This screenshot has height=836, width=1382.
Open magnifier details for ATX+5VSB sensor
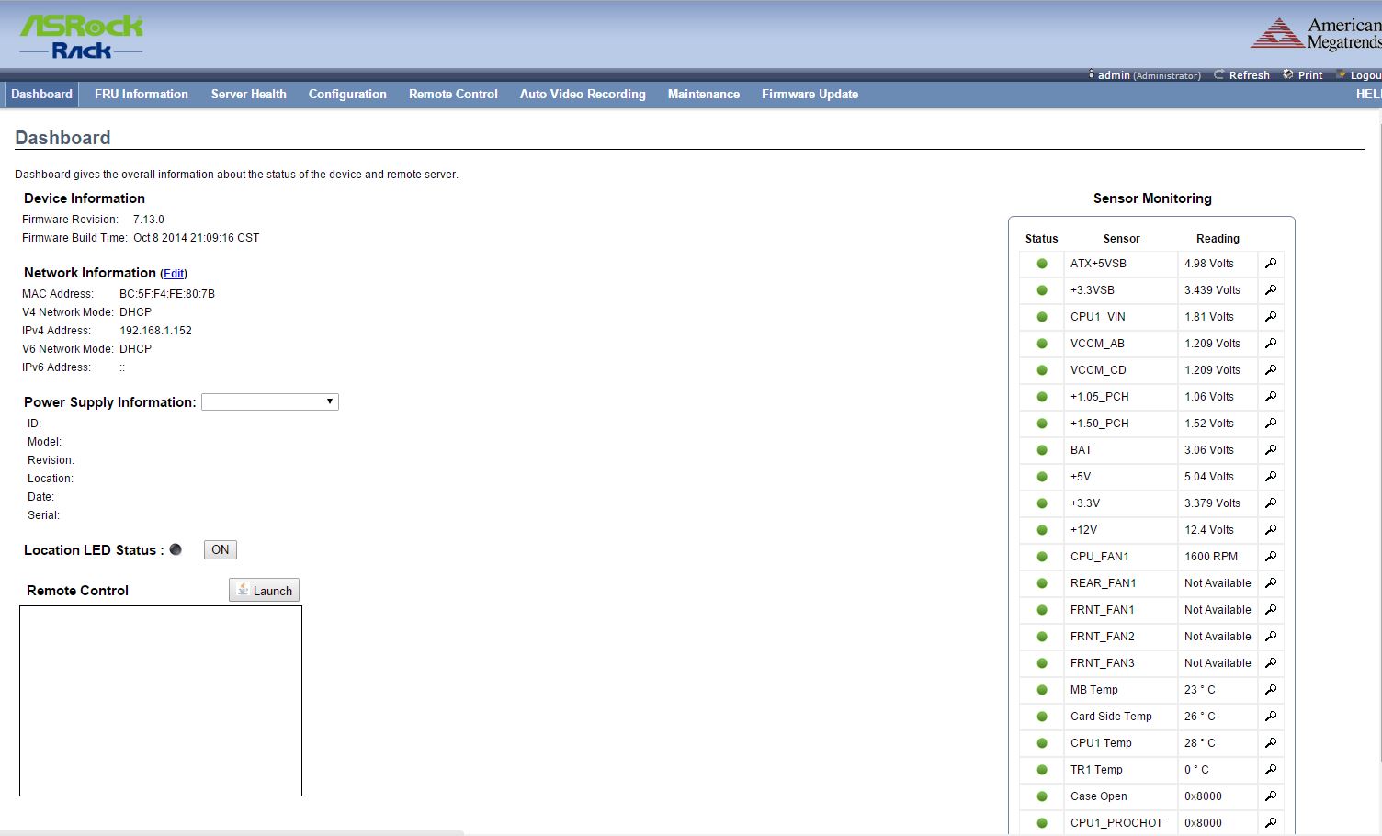(1271, 264)
